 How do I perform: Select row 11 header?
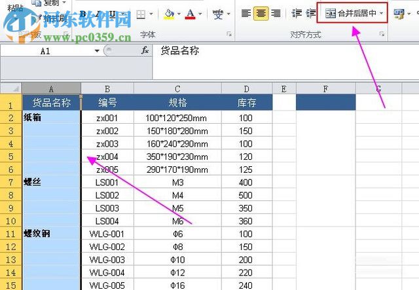tap(10, 234)
